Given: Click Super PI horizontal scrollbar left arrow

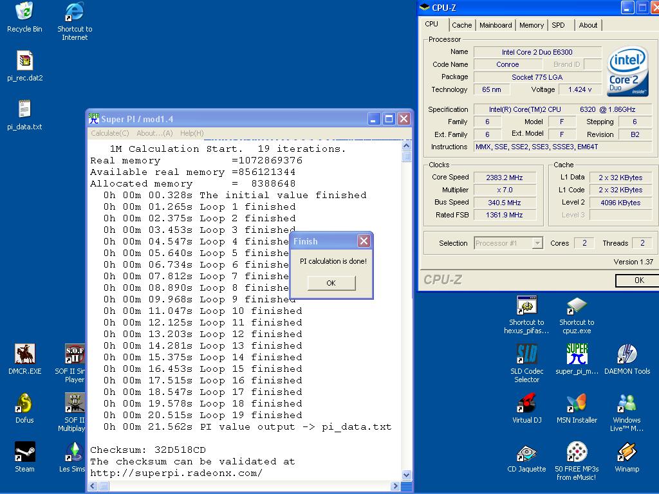Looking at the screenshot, I should 93,486.
